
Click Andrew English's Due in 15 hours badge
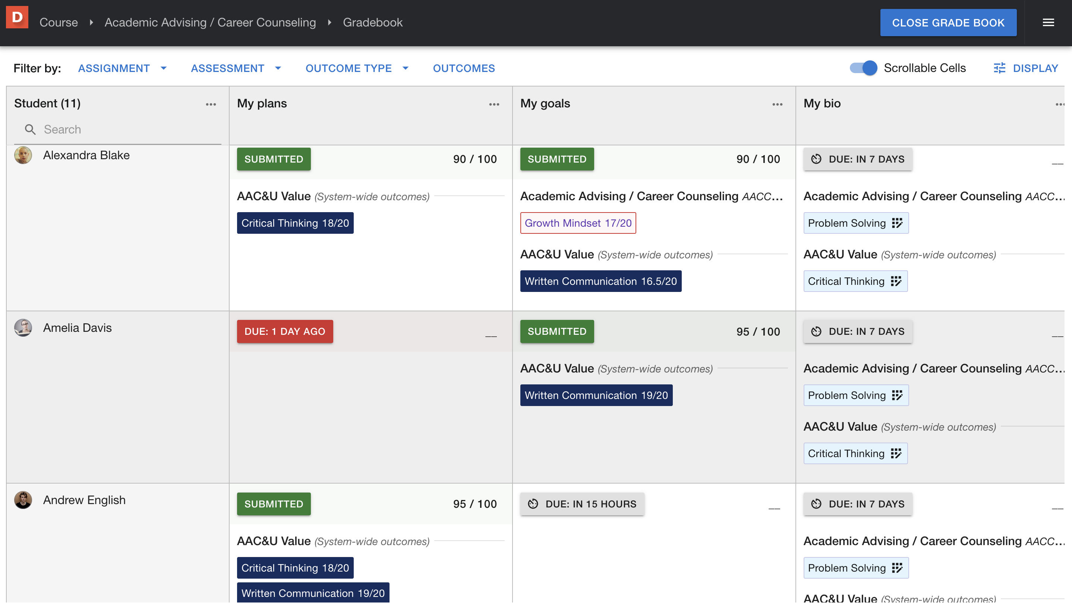pyautogui.click(x=582, y=504)
